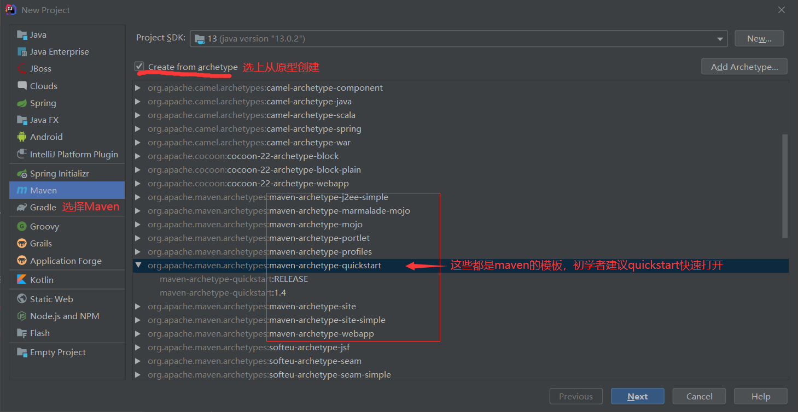Select the IntelliJ Platform Plugin icon
Screen dimensions: 798x412
click(x=22, y=154)
